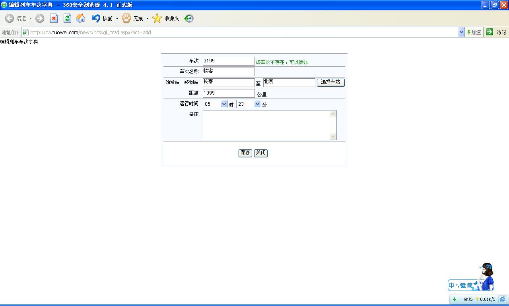Viewport: 509px width, 306px height.
Task: Click the 保存 save button
Action: (x=245, y=153)
